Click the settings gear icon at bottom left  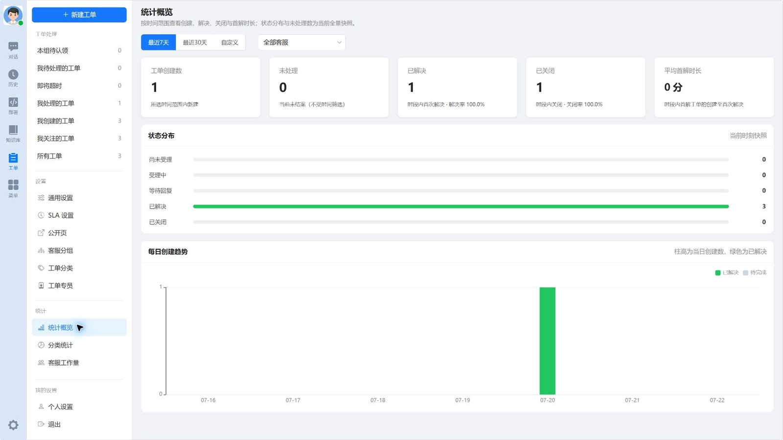click(x=13, y=425)
